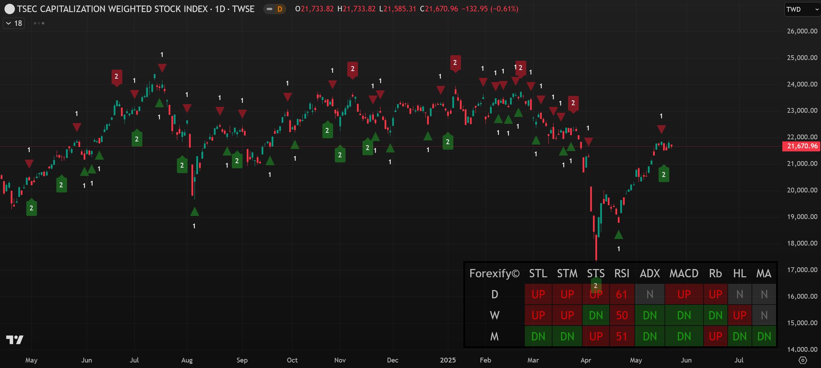This screenshot has width=821, height=368.
Task: Click the ADX column header
Action: (x=650, y=273)
